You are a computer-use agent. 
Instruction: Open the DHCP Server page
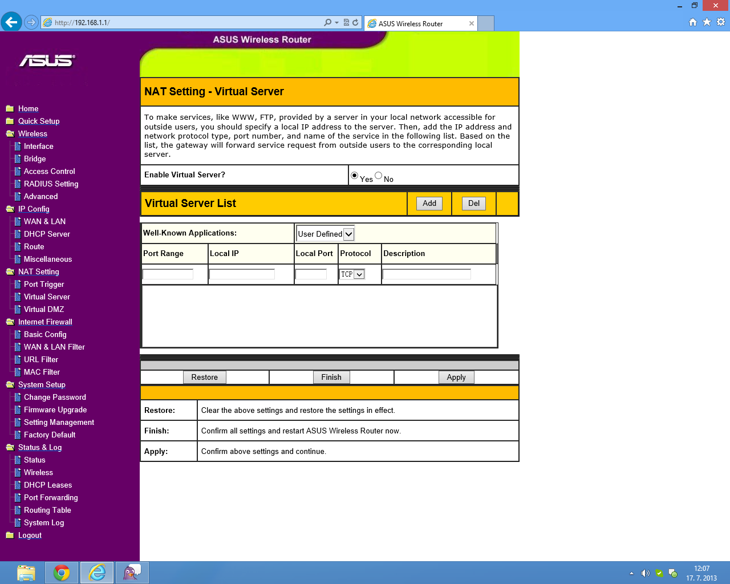point(47,234)
